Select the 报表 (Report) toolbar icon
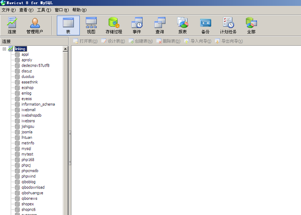301x215 pixels. 183,26
